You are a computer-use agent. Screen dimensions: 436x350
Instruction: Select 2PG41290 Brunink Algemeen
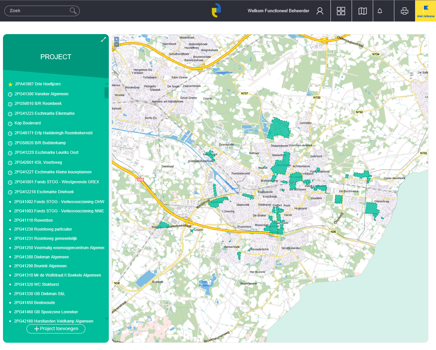[40, 266]
